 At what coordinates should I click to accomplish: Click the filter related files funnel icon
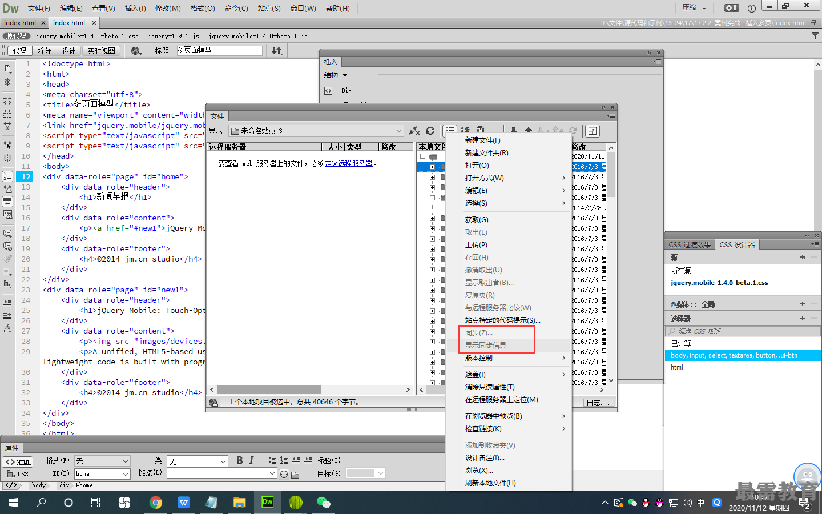[815, 35]
